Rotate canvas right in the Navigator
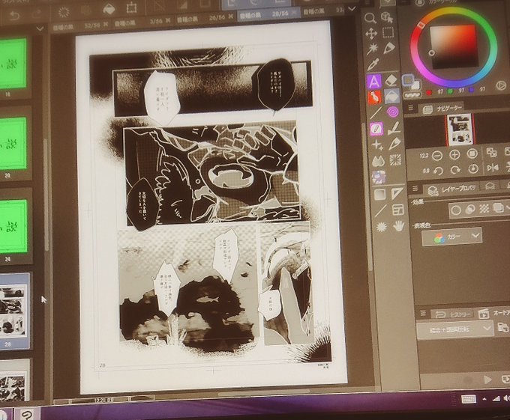This screenshot has height=420, width=510. 455,170
